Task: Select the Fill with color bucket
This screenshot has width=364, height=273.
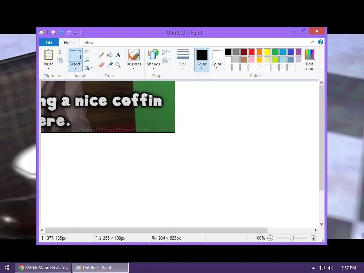Action: pos(109,55)
